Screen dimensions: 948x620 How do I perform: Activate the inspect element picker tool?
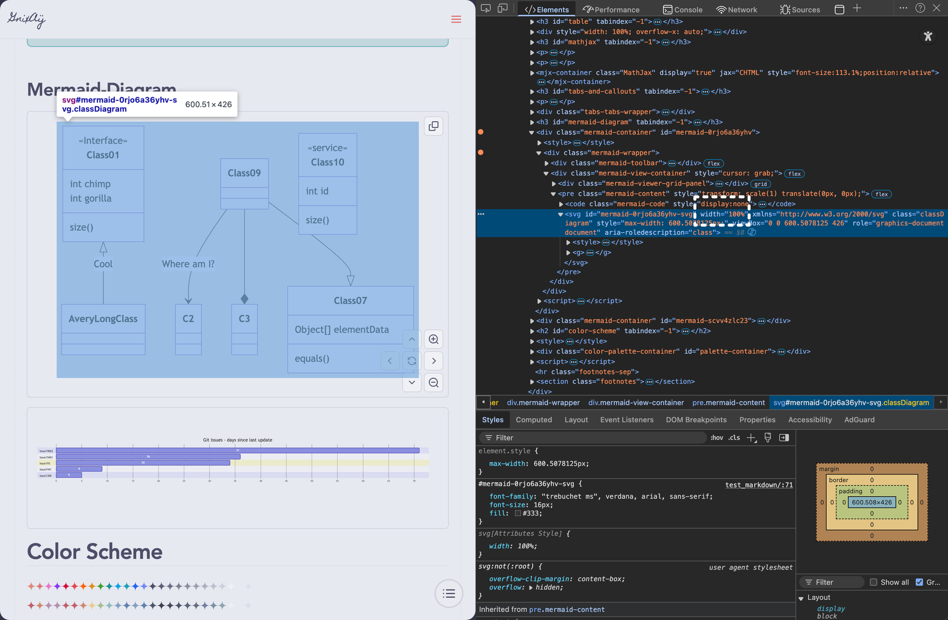(486, 8)
